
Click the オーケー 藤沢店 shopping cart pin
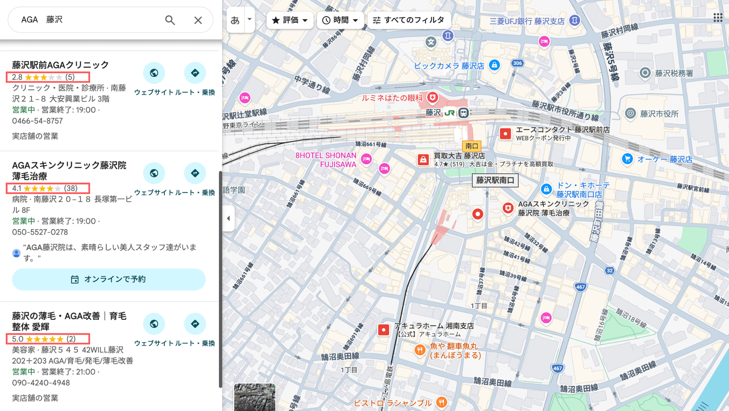click(x=628, y=159)
